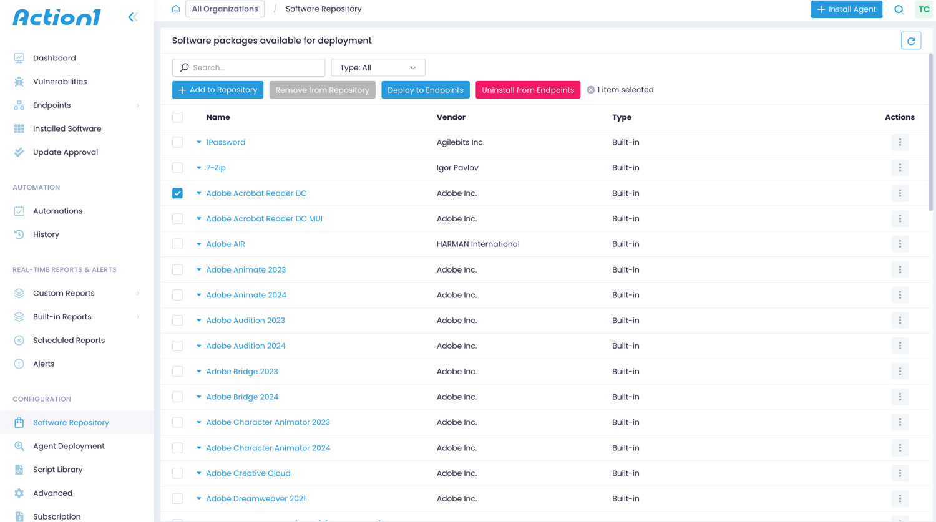The width and height of the screenshot is (936, 522).
Task: Collapse the sidebar with the double-chevron icon
Action: 133,17
